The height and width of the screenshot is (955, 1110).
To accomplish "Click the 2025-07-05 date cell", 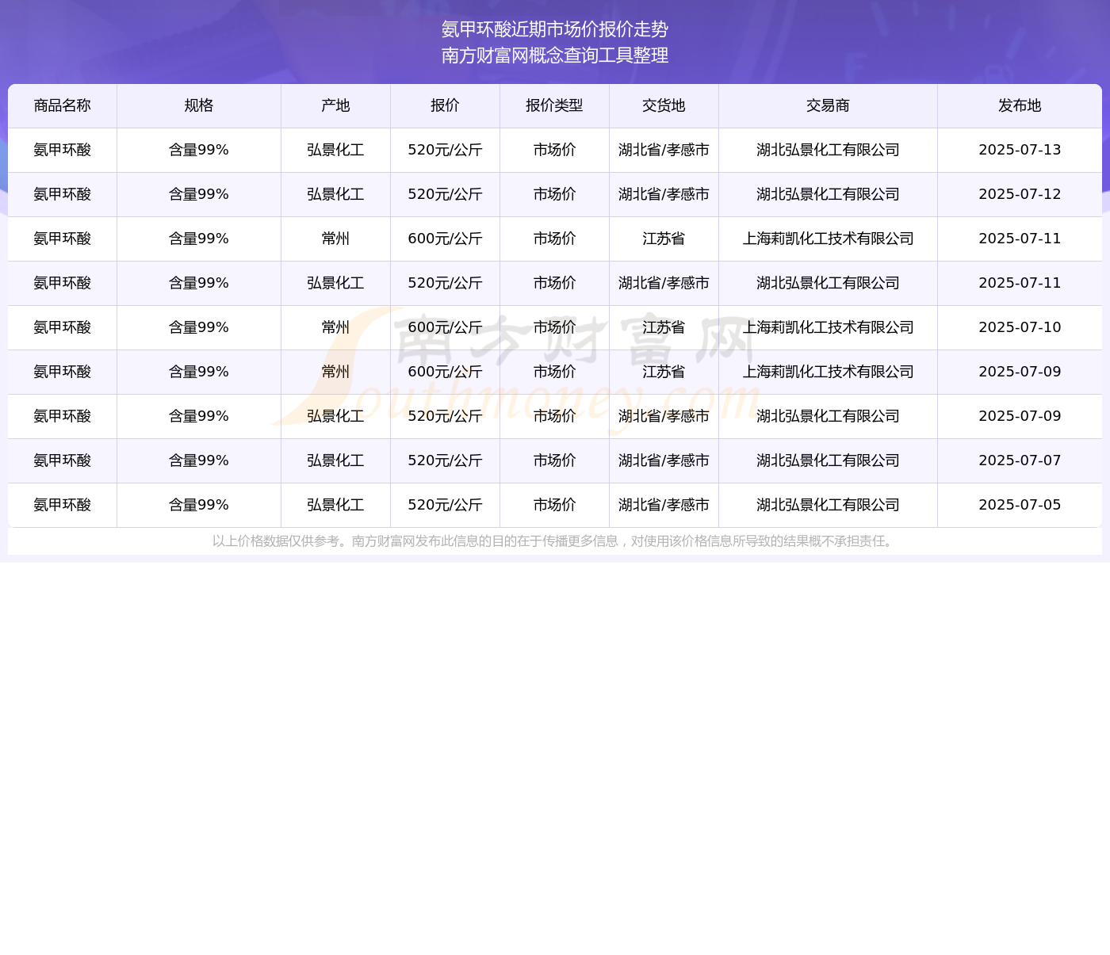I will pos(1020,506).
